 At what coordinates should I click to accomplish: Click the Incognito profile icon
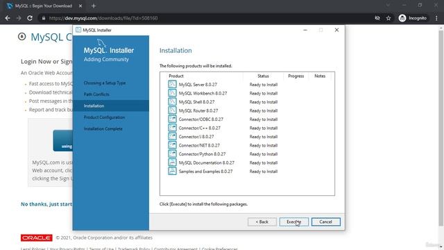pyautogui.click(x=402, y=18)
